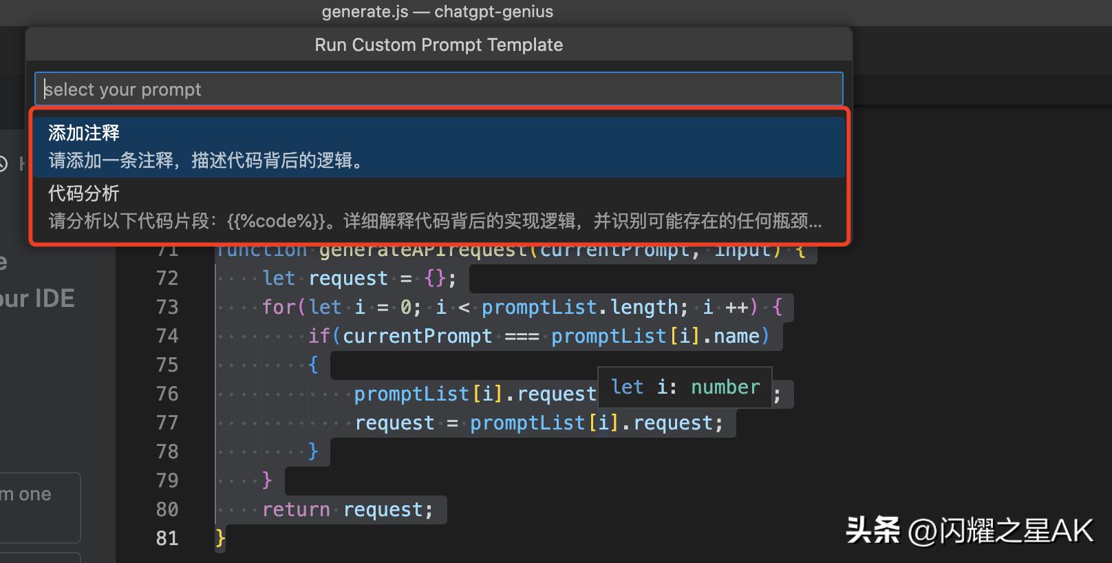Click currentPrompt in the if condition
Image resolution: width=1112 pixels, height=563 pixels.
tap(417, 337)
